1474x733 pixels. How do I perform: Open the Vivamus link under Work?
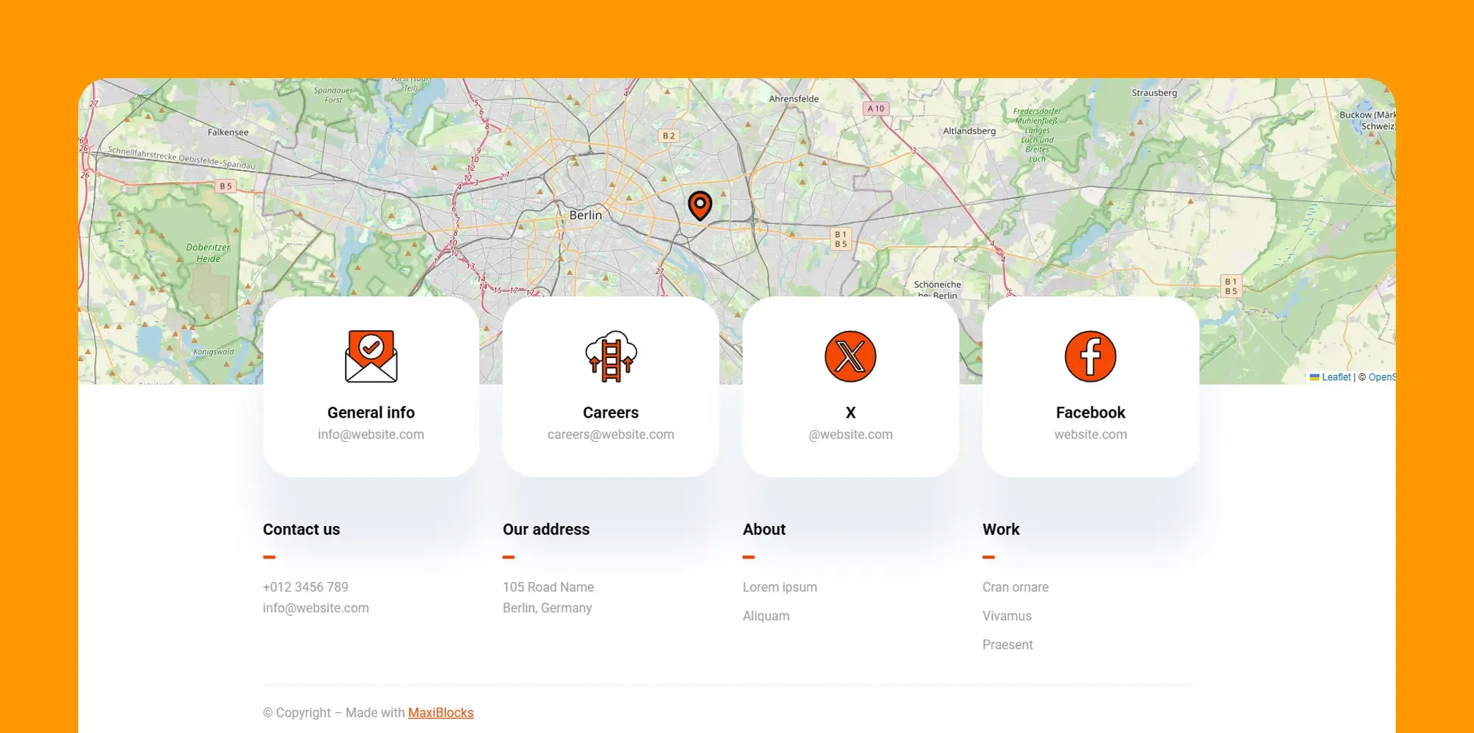click(1007, 616)
